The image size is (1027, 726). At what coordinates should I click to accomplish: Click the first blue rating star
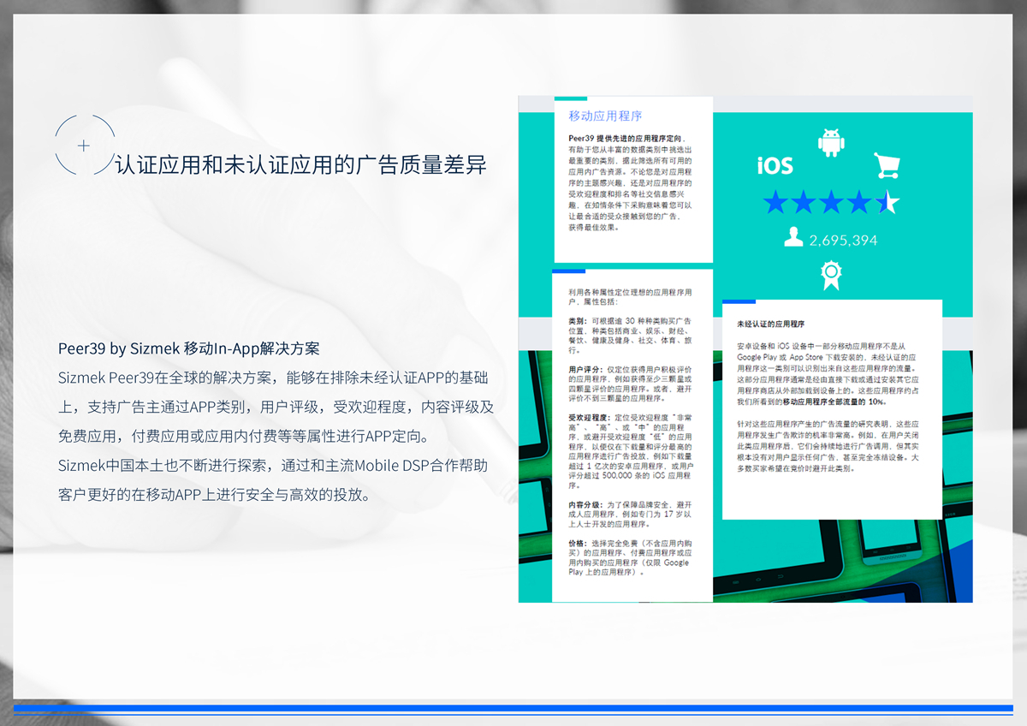pos(775,203)
